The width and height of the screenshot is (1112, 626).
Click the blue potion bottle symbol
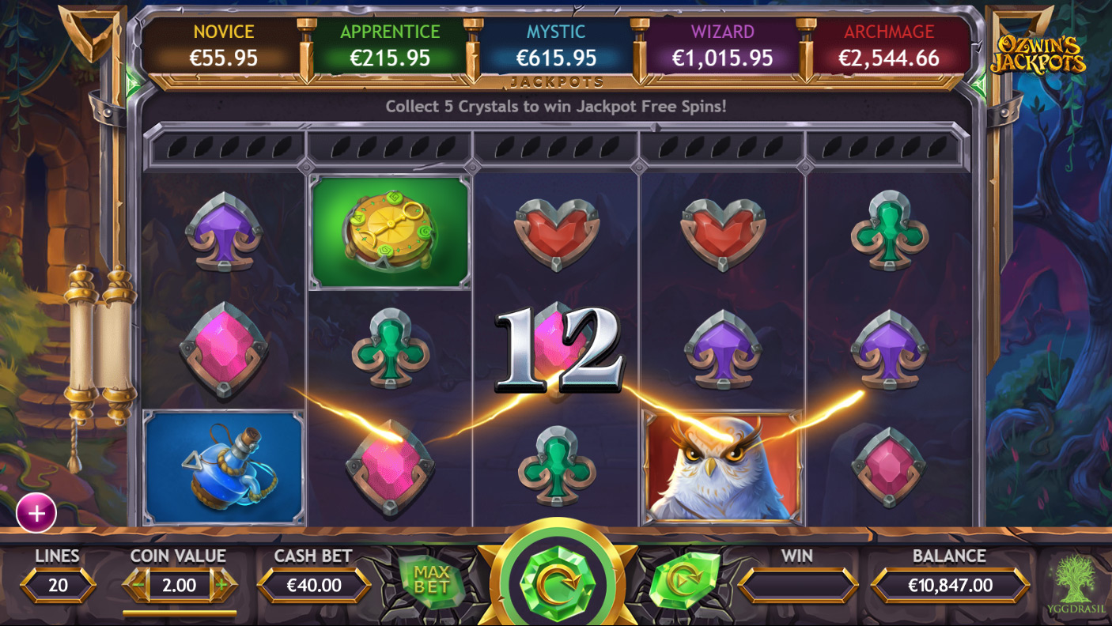pyautogui.click(x=224, y=467)
